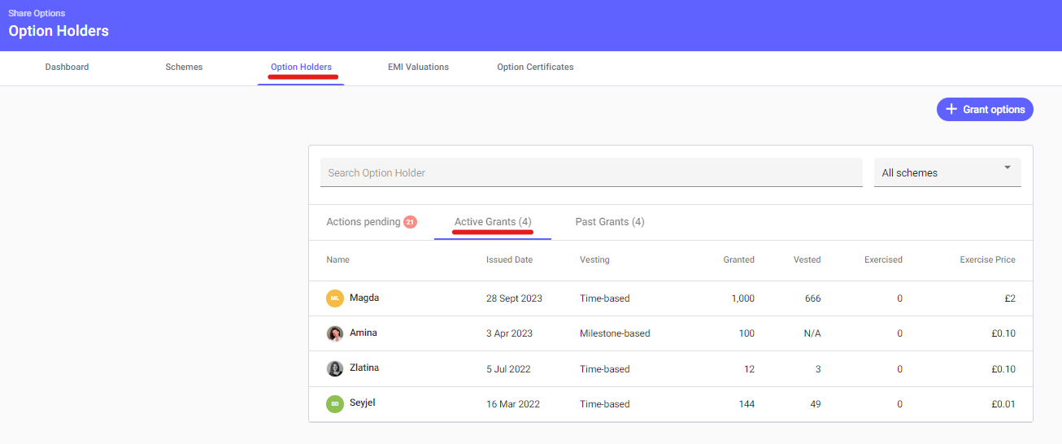This screenshot has height=444, width=1062.
Task: Click the granted value 144
Action: [746, 404]
